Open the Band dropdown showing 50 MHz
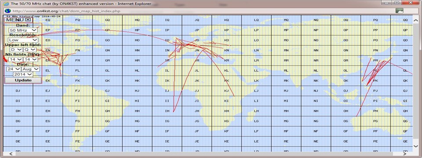The height and width of the screenshot is (158, 422). (23, 30)
